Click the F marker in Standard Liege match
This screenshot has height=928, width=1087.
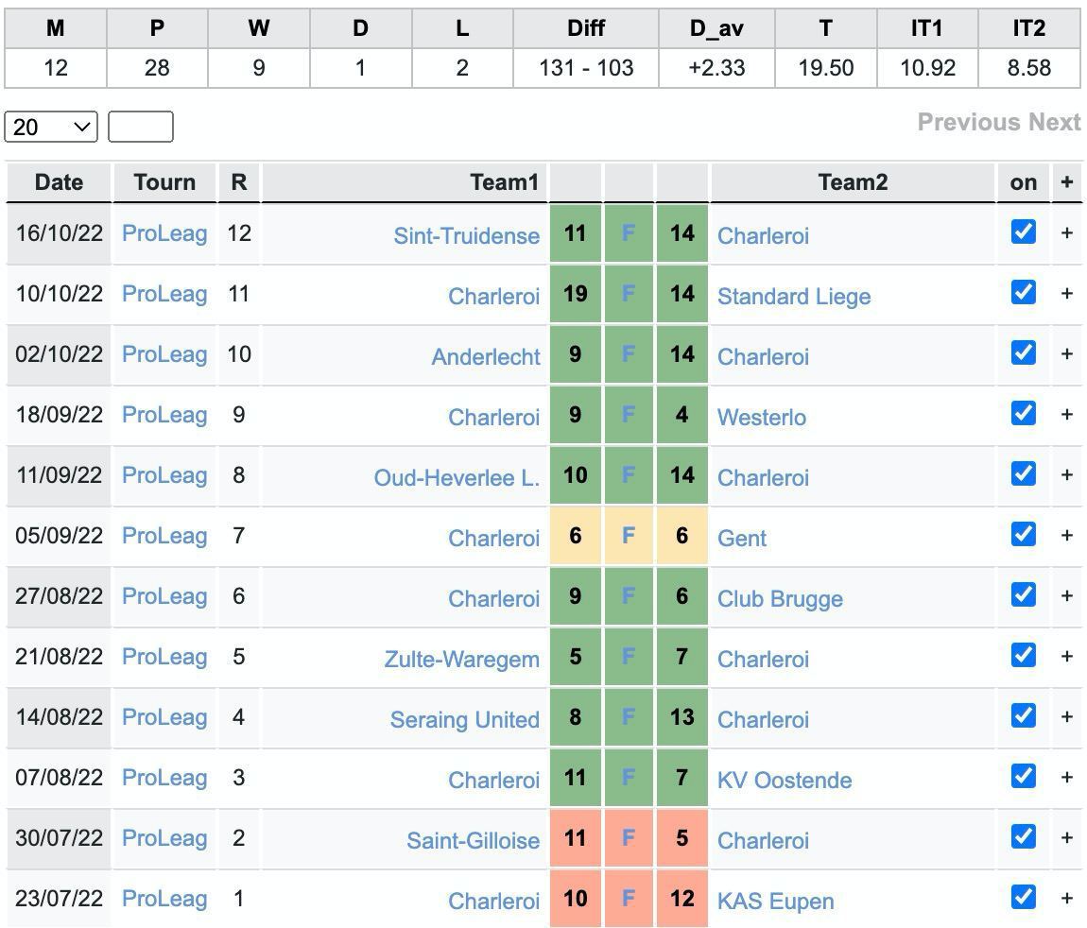pos(628,294)
